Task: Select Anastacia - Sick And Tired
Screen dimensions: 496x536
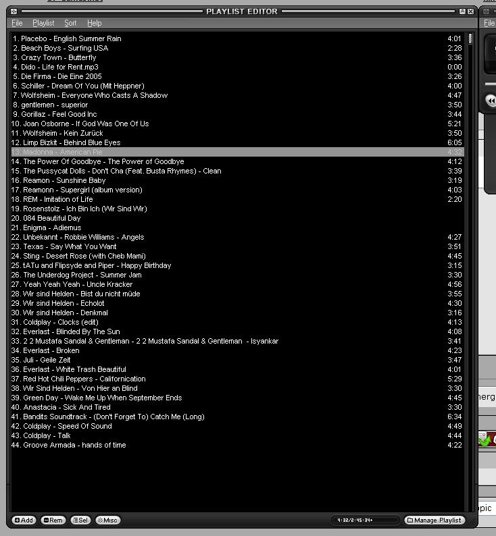Action: pos(237,408)
